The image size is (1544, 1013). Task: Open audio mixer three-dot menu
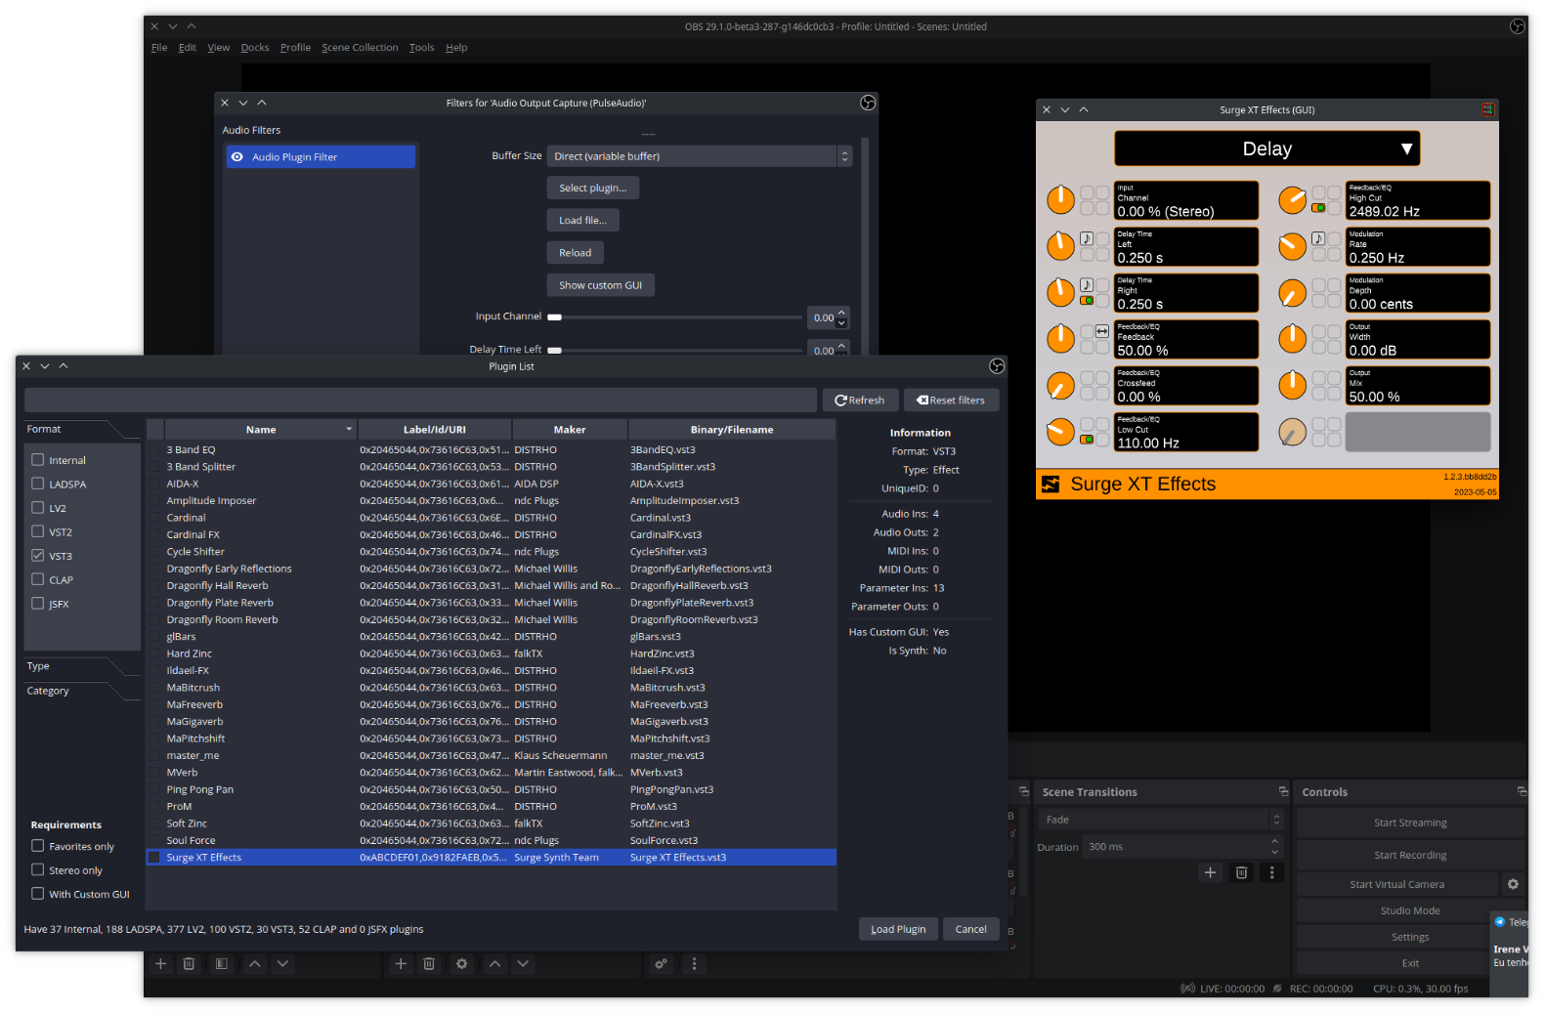pyautogui.click(x=695, y=964)
